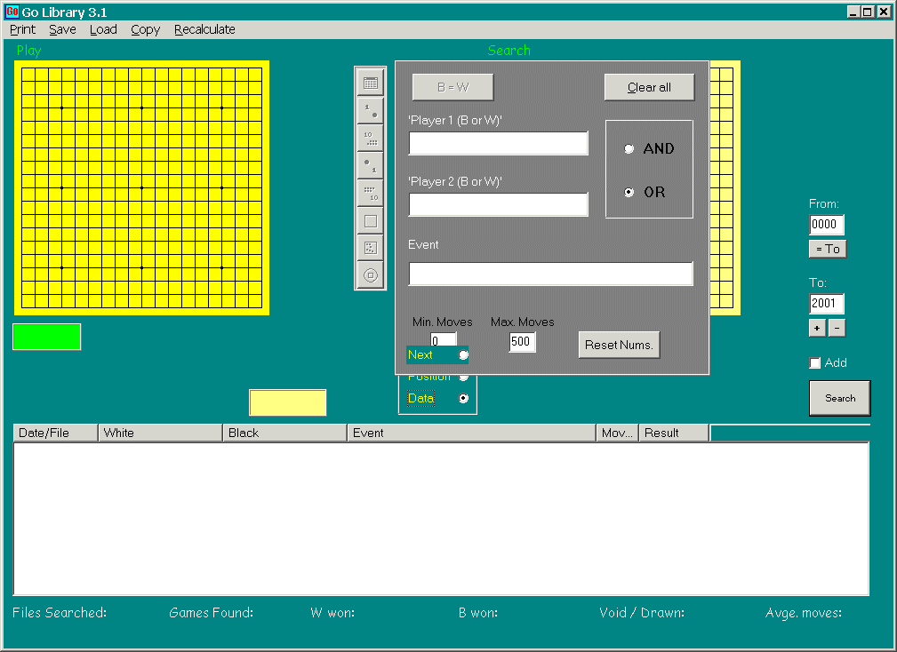
Task: Click the empty results list area
Action: point(441,519)
